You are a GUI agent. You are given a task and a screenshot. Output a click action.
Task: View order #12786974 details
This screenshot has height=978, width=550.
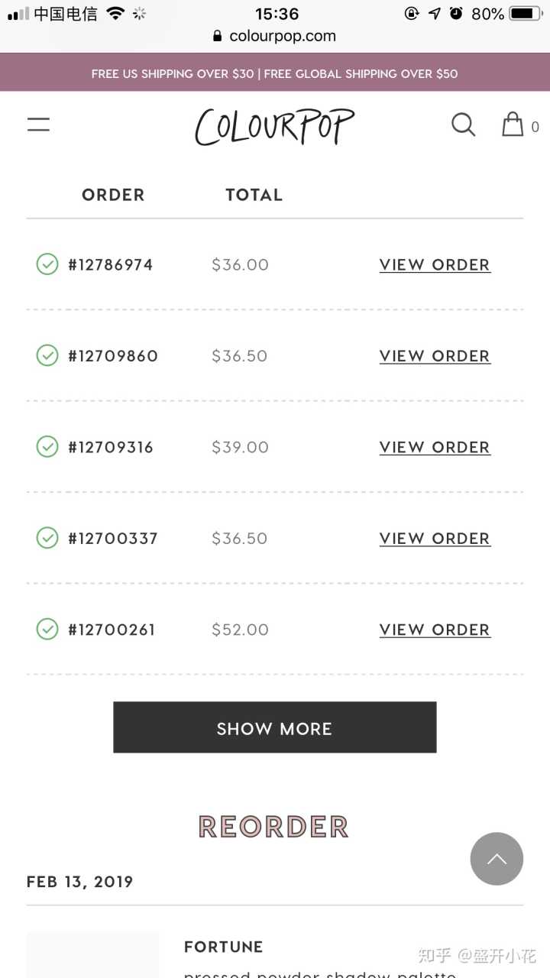pyautogui.click(x=435, y=265)
